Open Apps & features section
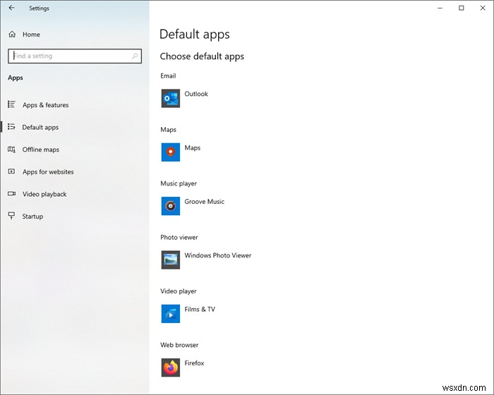The width and height of the screenshot is (494, 395). [x=45, y=105]
